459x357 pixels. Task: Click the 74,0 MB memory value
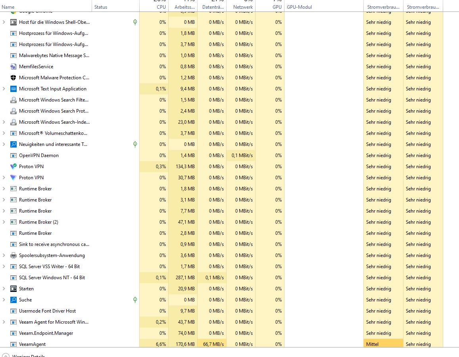186,333
